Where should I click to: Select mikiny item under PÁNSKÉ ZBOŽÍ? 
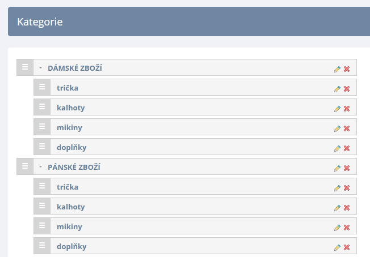tap(203, 226)
